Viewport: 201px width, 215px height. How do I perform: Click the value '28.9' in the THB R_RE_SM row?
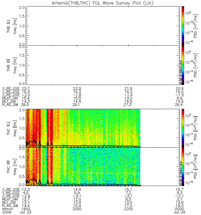click(25, 105)
